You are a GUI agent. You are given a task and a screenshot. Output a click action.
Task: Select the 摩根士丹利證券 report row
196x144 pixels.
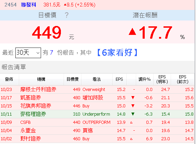tap(97, 90)
